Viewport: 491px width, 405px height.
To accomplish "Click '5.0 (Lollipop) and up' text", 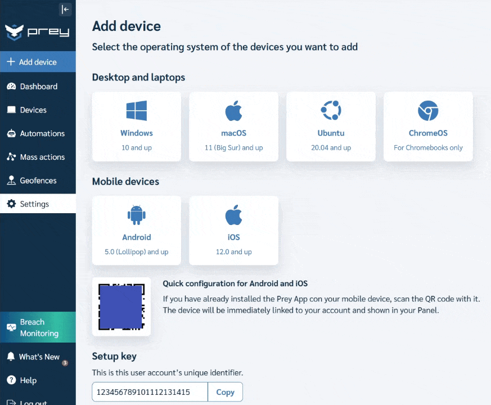I will pyautogui.click(x=137, y=252).
